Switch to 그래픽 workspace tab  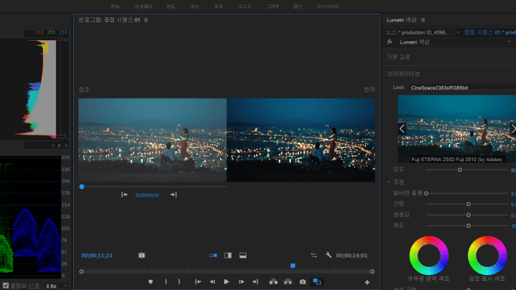coord(272,6)
